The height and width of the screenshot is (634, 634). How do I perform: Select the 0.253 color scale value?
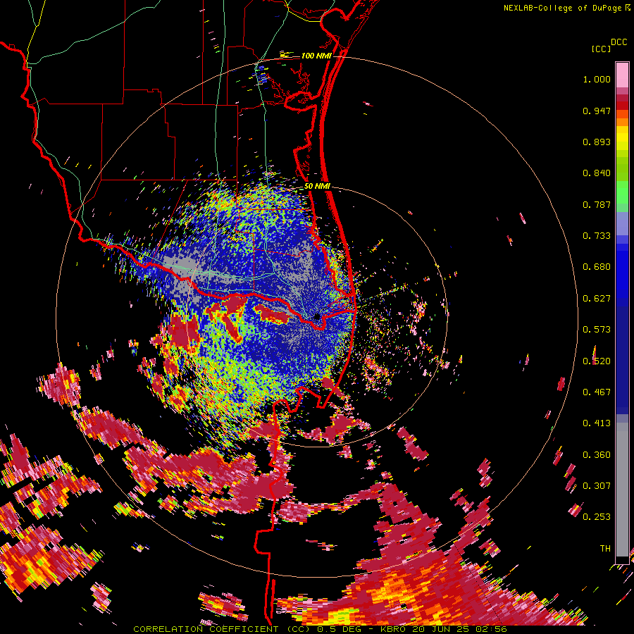click(597, 517)
